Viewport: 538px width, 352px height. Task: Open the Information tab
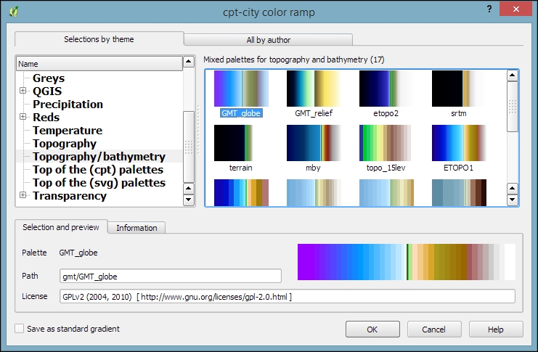[136, 228]
